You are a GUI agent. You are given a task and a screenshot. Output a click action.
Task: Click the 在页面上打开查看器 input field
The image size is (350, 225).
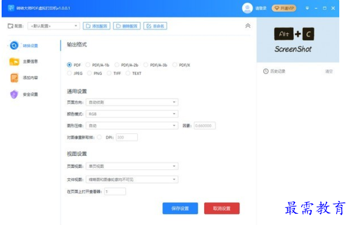point(115,191)
